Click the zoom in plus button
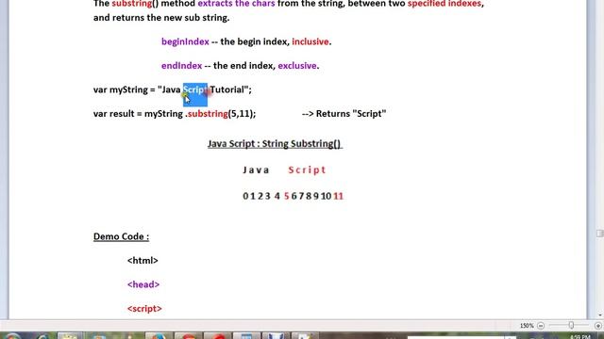The image size is (604, 339). click(x=597, y=326)
